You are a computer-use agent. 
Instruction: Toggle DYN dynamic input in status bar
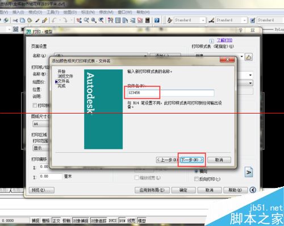pyautogui.click(x=122, y=220)
